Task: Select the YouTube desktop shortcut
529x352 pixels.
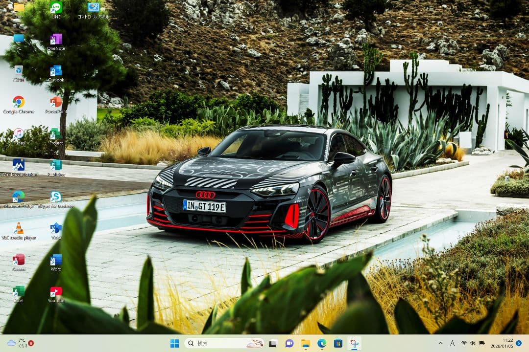Action: (56, 291)
